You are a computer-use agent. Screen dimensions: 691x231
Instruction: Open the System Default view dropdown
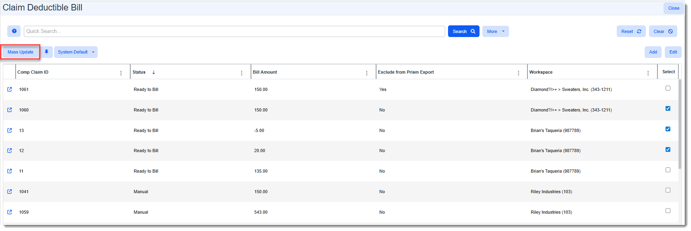pos(76,52)
